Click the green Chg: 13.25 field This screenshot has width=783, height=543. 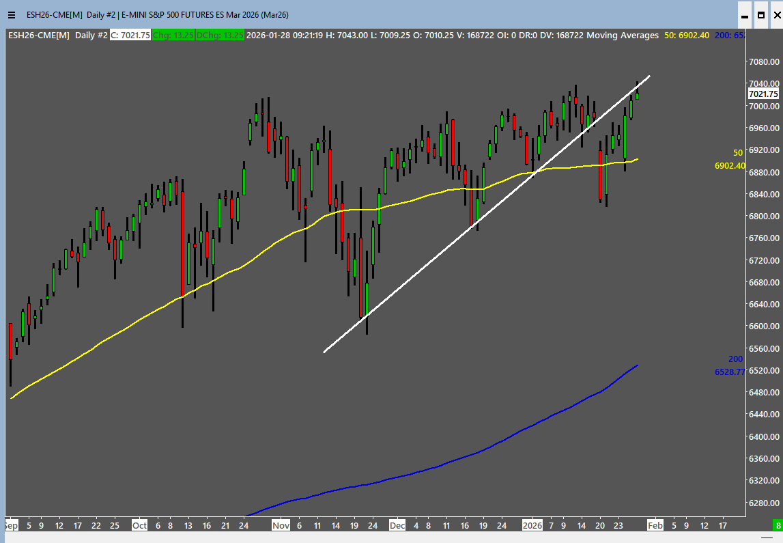(173, 36)
